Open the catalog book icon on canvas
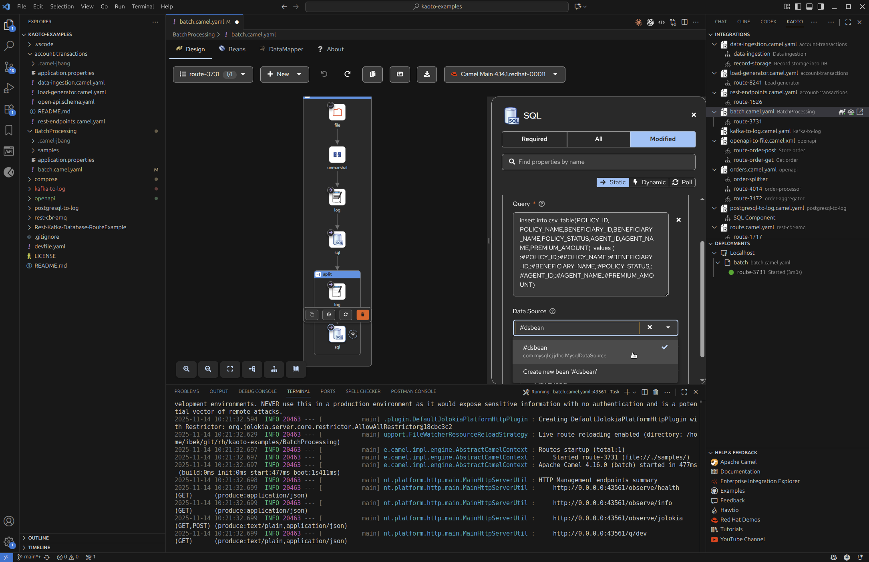 tap(296, 369)
